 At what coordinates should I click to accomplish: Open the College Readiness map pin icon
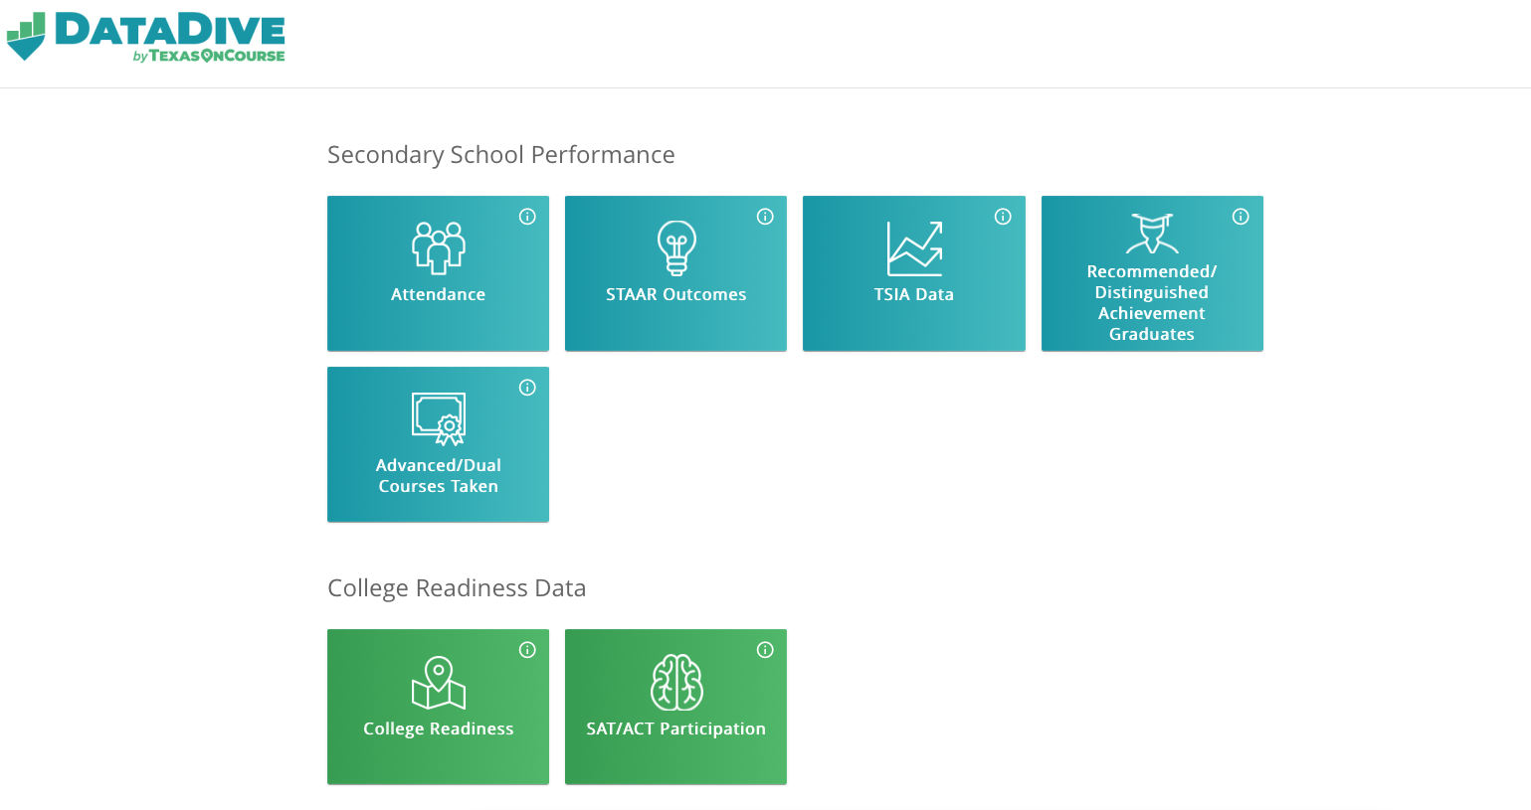[x=439, y=683]
